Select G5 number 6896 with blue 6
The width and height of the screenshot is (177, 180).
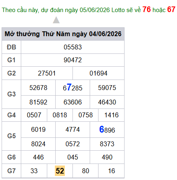tap(107, 129)
